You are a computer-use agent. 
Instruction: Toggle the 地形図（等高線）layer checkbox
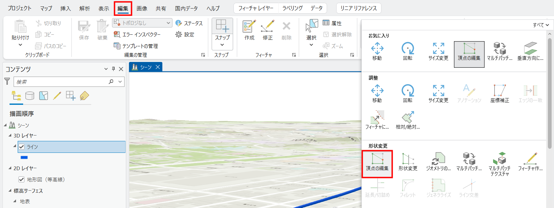21,179
